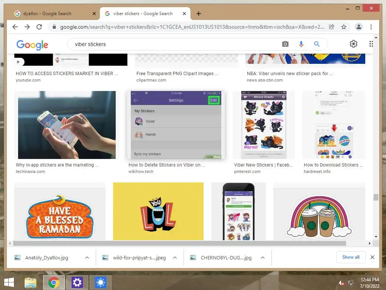This screenshot has height=290, width=386.
Task: Reload the current page
Action: click(39, 27)
